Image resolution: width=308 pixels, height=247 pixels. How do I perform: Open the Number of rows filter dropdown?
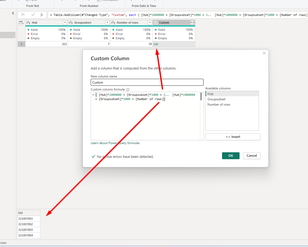150,23
